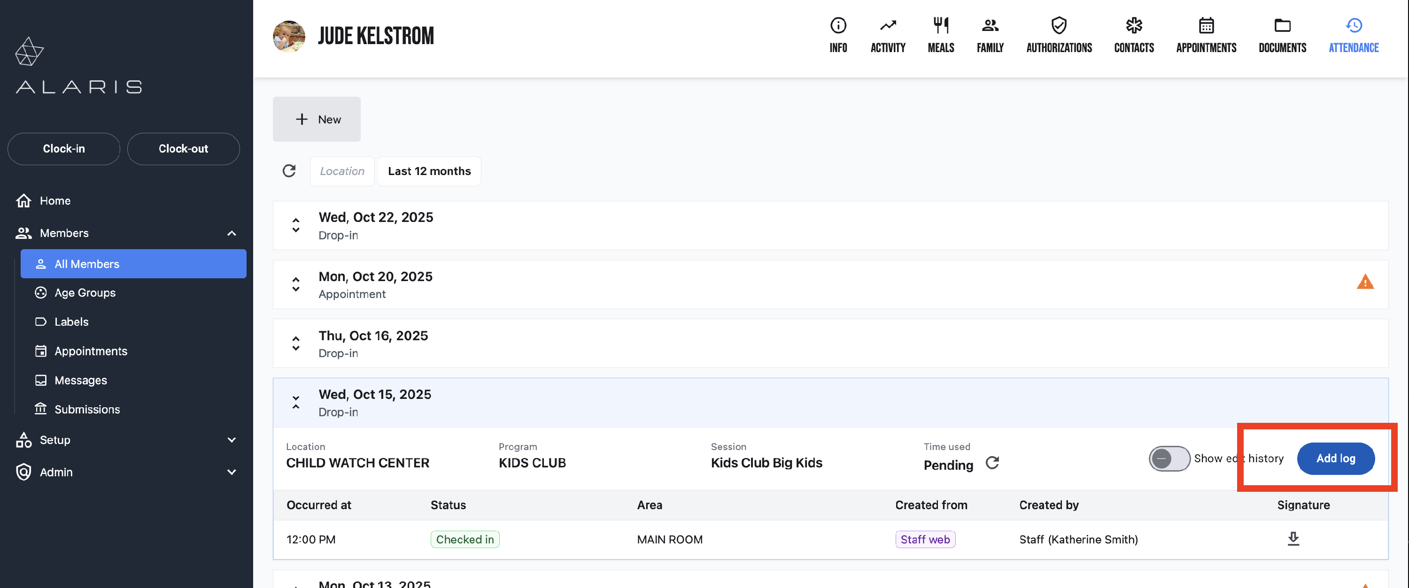Expand the Wed, Oct 22, 2025 entry
1409x588 pixels.
coord(296,225)
